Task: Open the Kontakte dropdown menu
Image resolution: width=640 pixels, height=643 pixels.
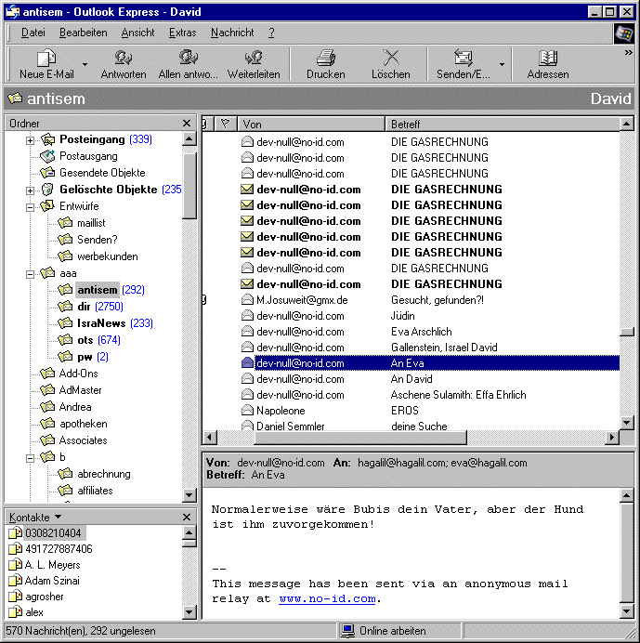Action: 58,517
